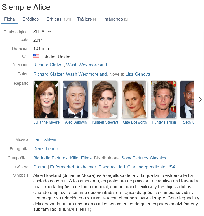Open Richard Glatzer link under Dirección
The image size is (204, 216).
(x=49, y=65)
